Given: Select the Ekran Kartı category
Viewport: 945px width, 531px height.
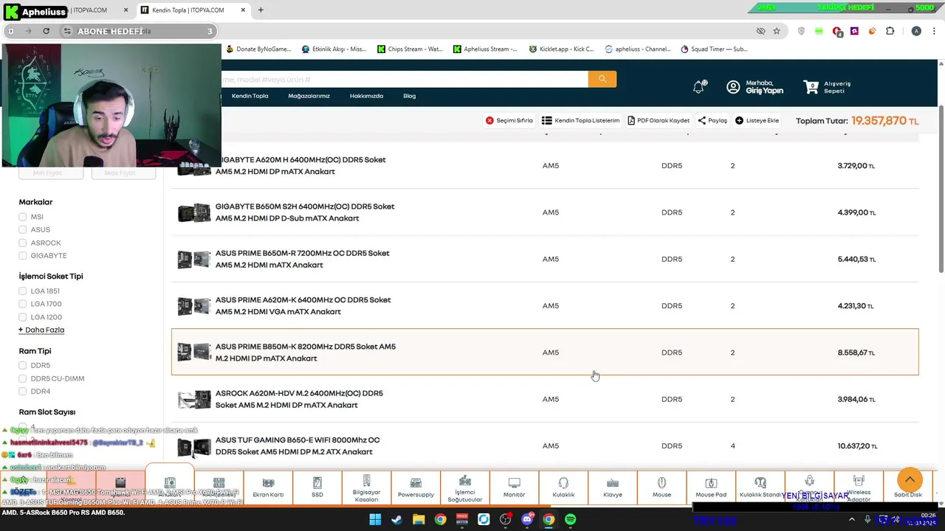Looking at the screenshot, I should click(268, 487).
